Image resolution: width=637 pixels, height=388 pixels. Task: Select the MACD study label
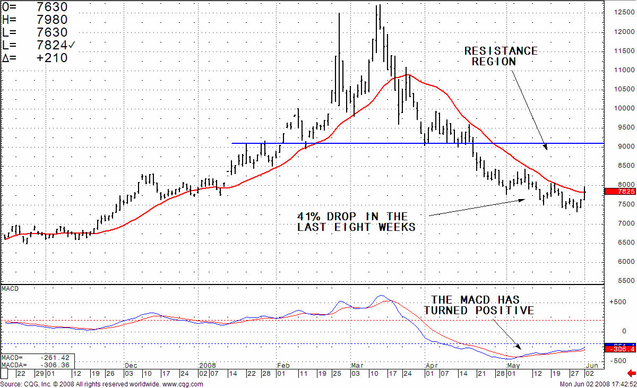[10, 288]
